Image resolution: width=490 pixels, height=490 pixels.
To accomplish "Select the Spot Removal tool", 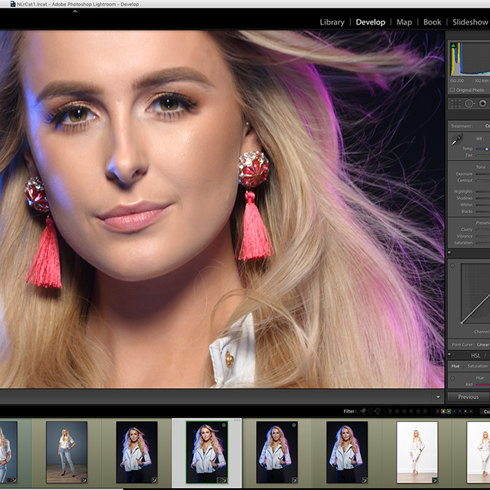I will click(x=469, y=104).
